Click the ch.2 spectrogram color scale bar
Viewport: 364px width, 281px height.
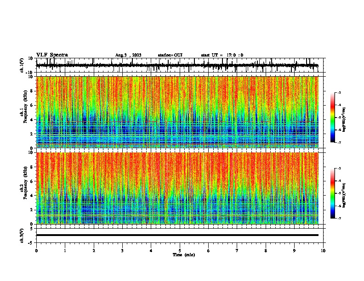[x=333, y=193]
